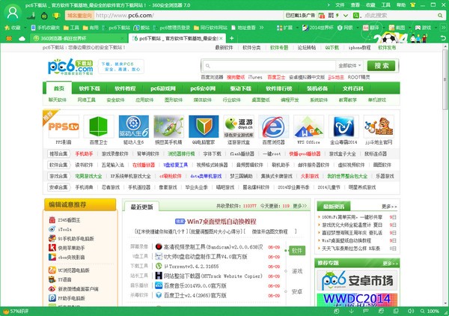The width and height of the screenshot is (449, 316).
Task: Click the trophy icon beside address bar
Action: tap(56, 16)
